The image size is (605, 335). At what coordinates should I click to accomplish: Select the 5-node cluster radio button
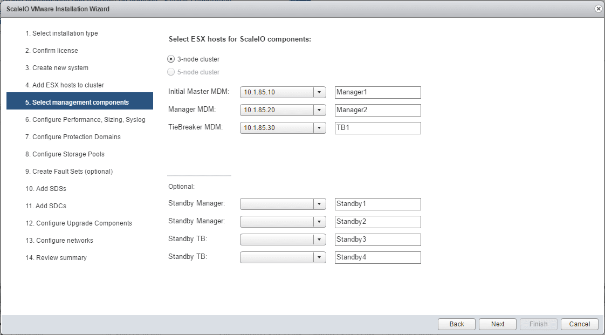pos(171,72)
